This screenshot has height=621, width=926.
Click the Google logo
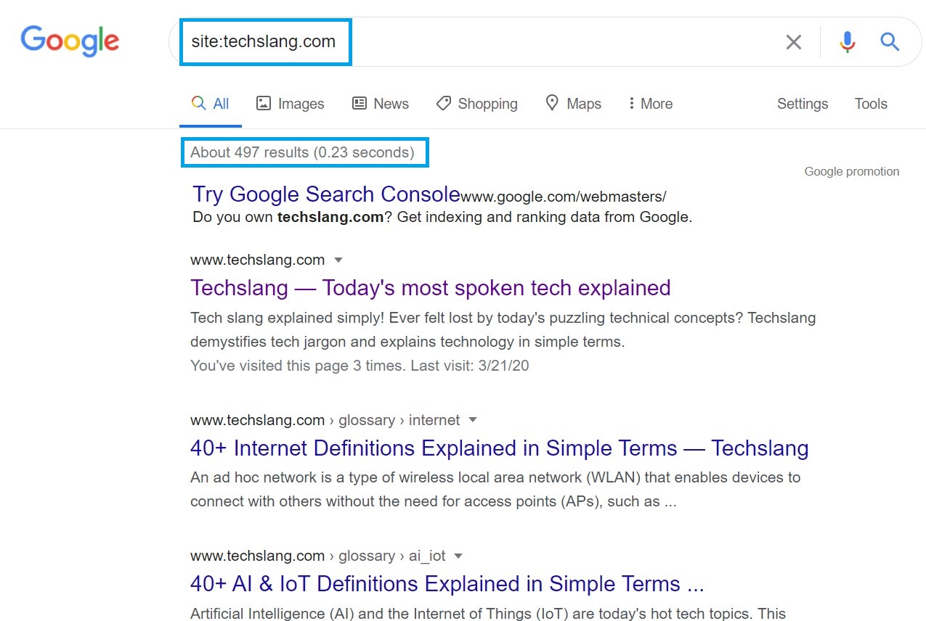click(70, 41)
